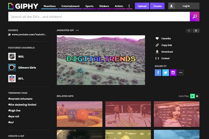Click the source external link icon

9,35
